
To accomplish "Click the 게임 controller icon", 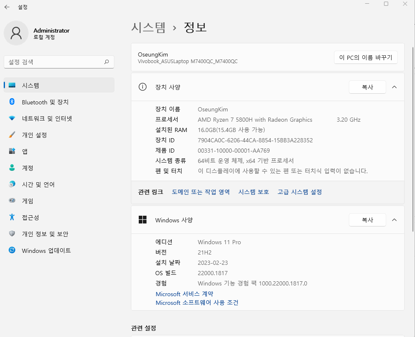I will [x=12, y=200].
